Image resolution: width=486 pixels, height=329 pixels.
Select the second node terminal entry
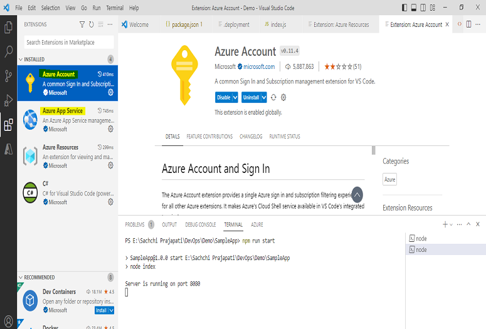tap(445, 249)
